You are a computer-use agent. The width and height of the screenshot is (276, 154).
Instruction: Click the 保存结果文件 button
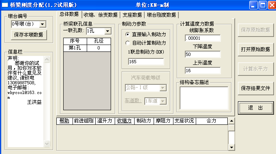(x=256, y=88)
